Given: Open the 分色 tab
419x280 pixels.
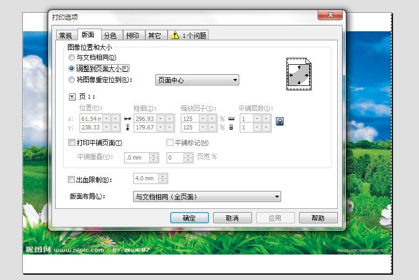Looking at the screenshot, I should (110, 36).
